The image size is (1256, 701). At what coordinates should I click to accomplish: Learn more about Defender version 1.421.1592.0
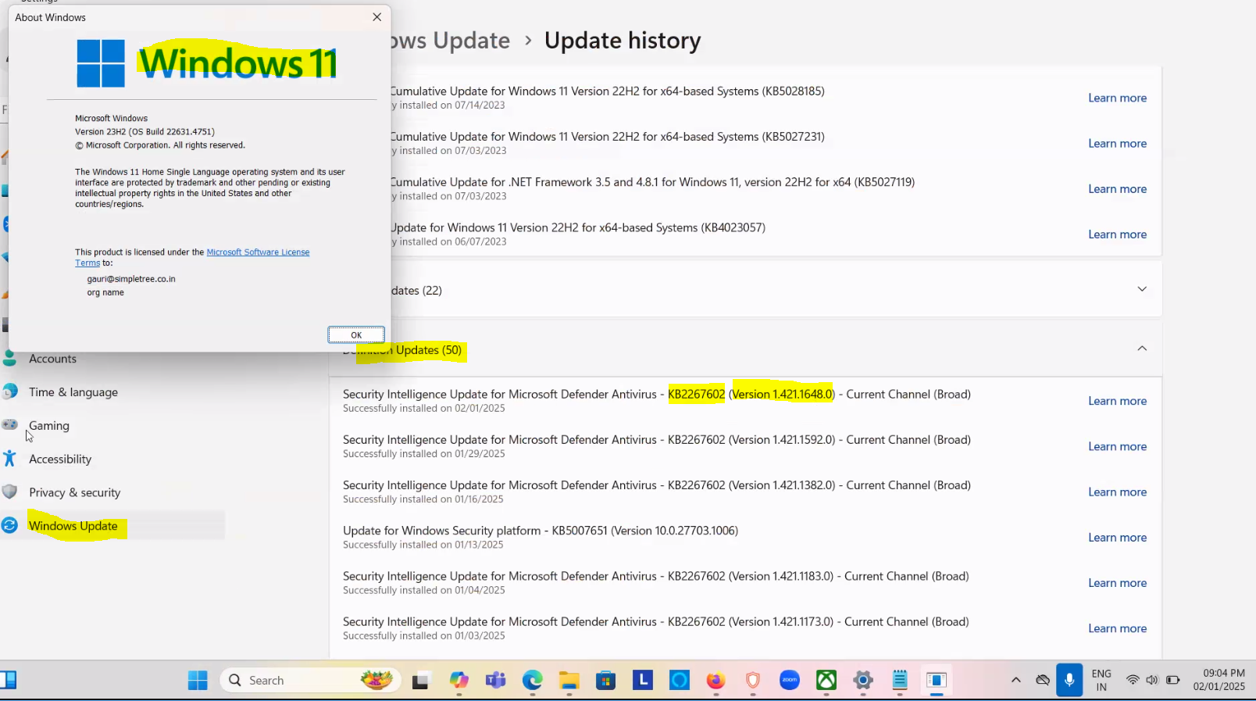(x=1117, y=446)
